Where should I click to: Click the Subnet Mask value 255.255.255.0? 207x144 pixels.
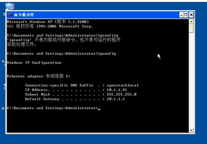point(121,94)
